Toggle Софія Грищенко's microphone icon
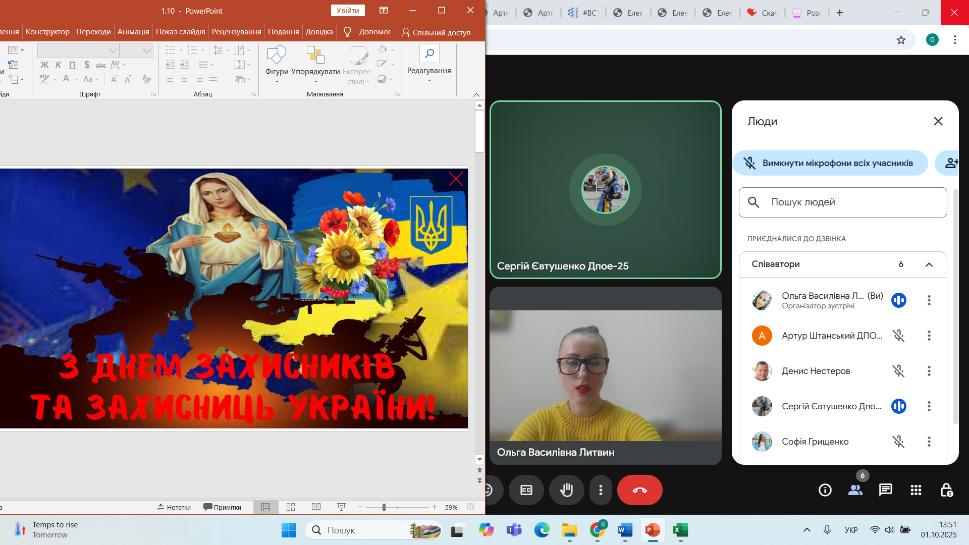This screenshot has width=969, height=545. pyautogui.click(x=898, y=442)
